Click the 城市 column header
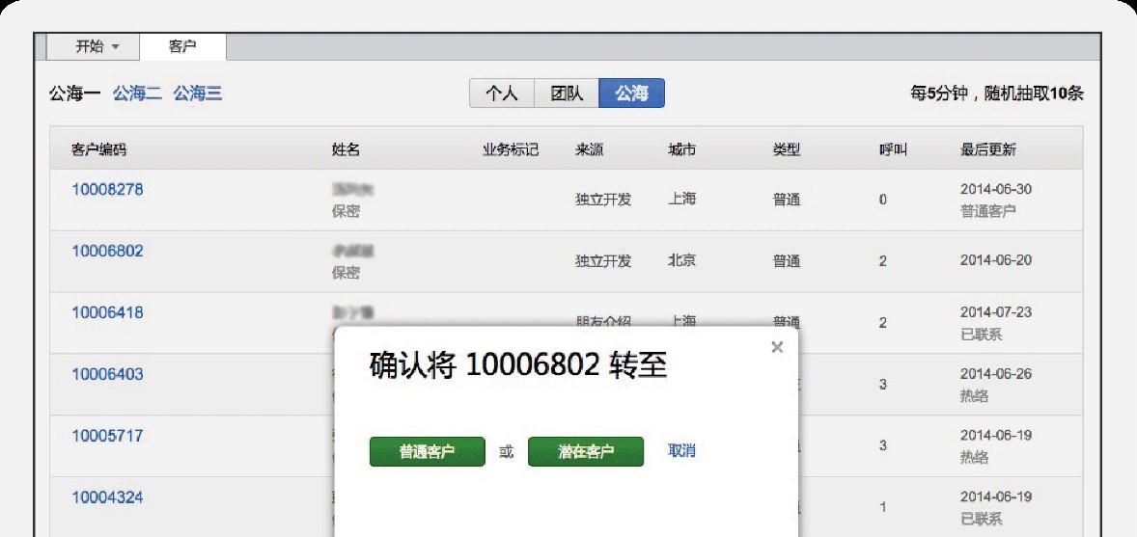Image resolution: width=1137 pixels, height=537 pixels. [681, 150]
